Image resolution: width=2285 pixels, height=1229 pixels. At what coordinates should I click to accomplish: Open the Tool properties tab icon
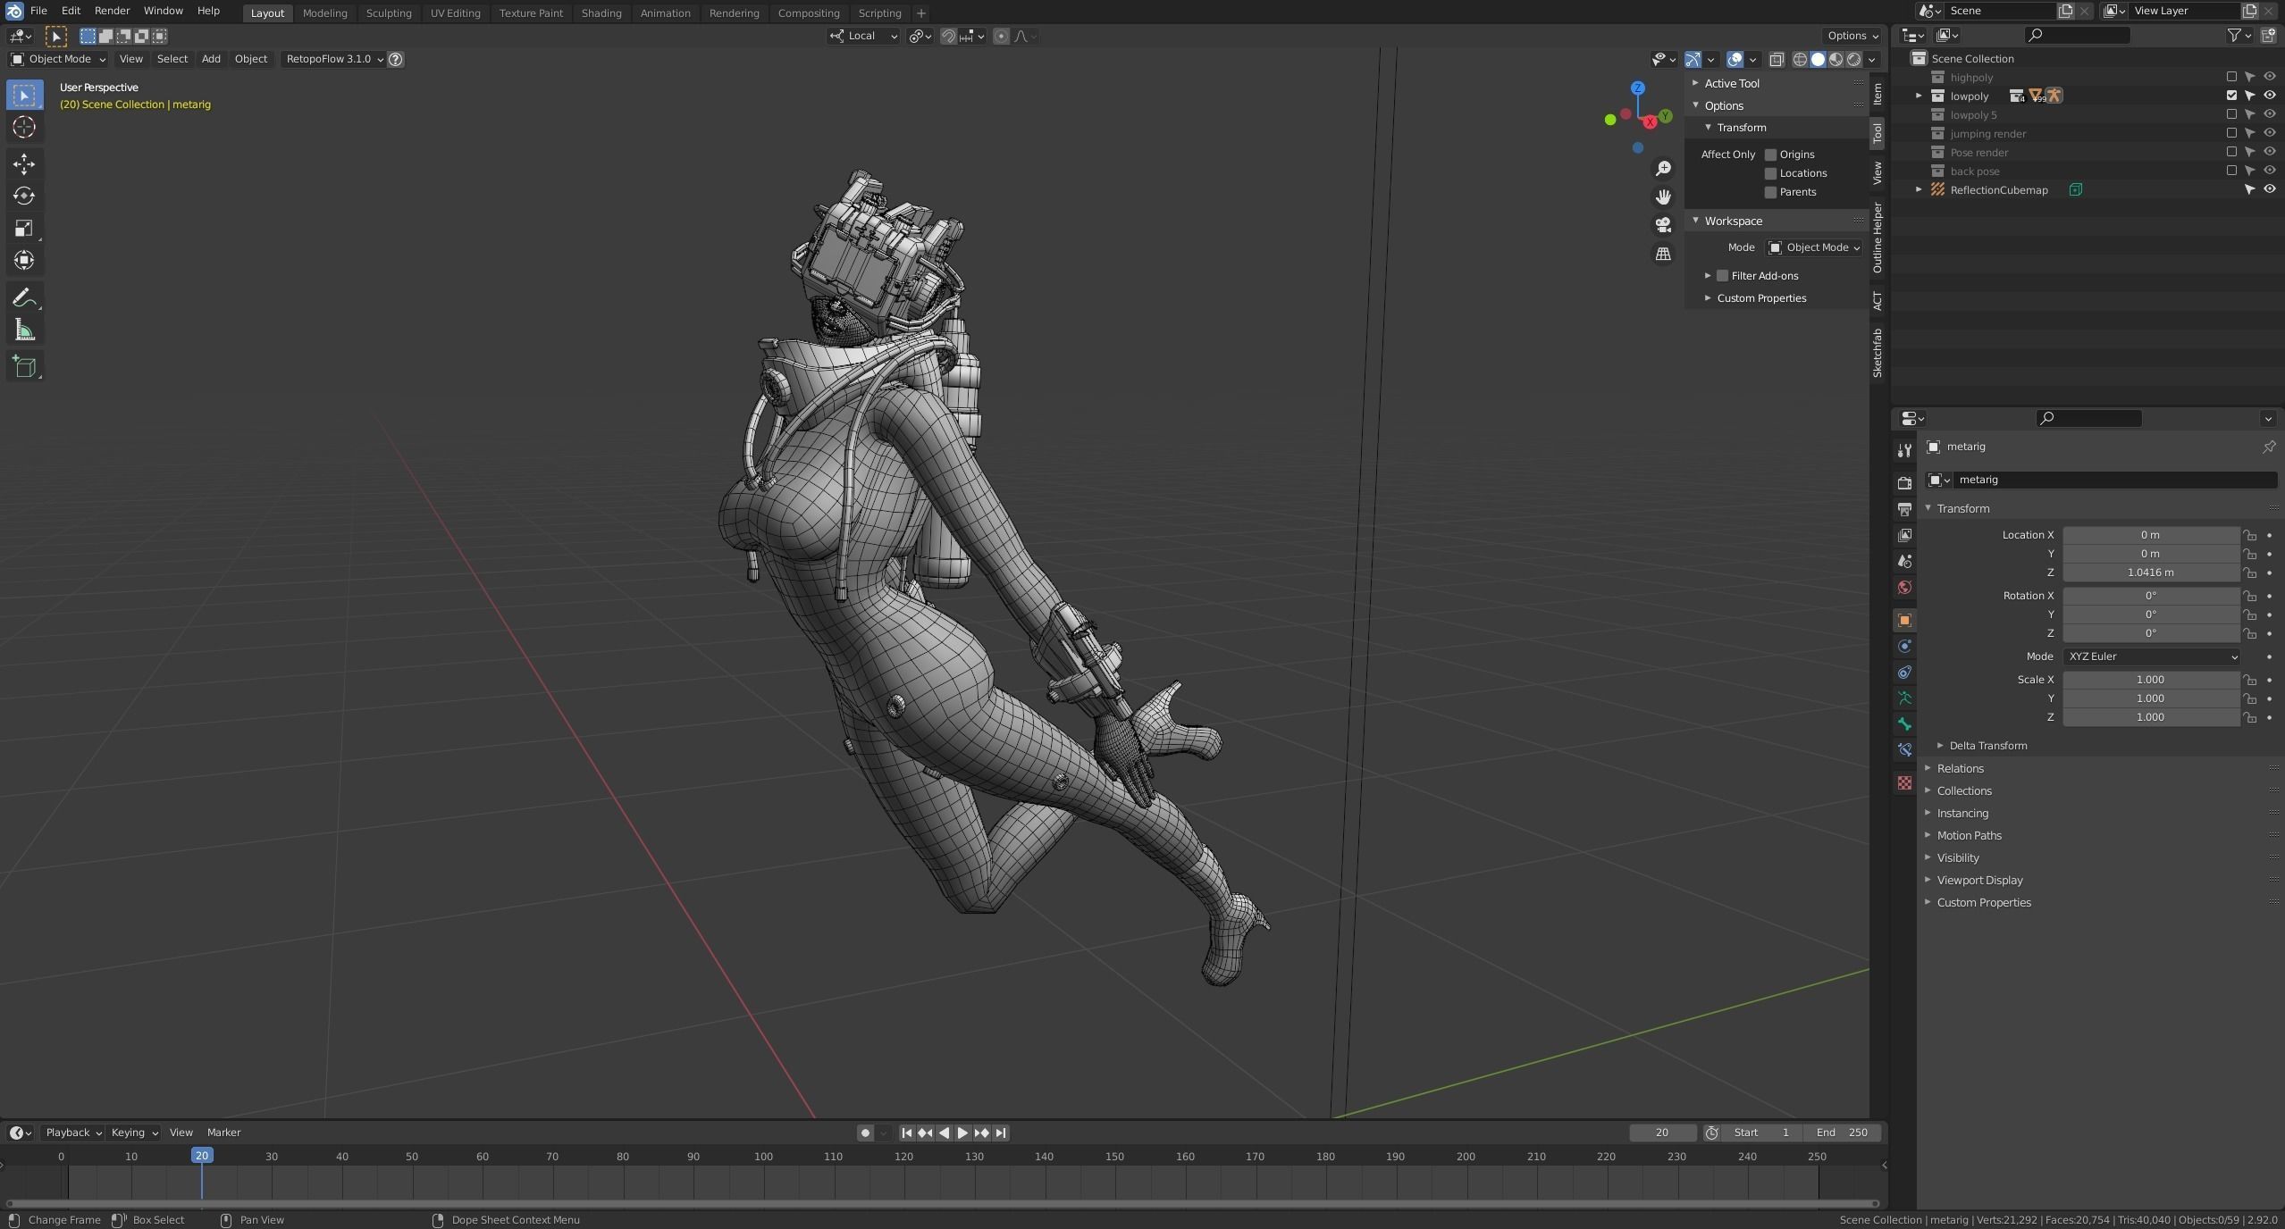pyautogui.click(x=1904, y=450)
